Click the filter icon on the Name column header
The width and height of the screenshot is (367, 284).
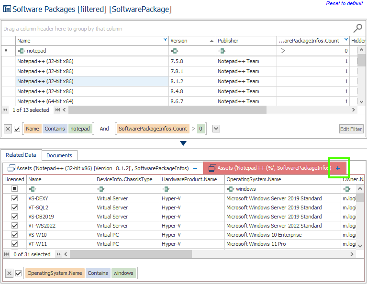click(x=166, y=40)
